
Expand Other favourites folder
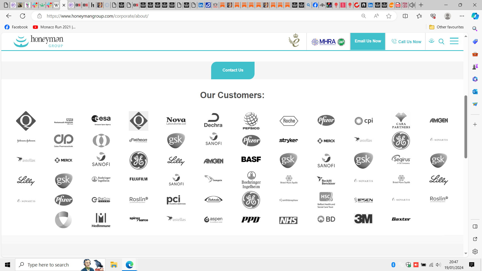tap(446, 27)
